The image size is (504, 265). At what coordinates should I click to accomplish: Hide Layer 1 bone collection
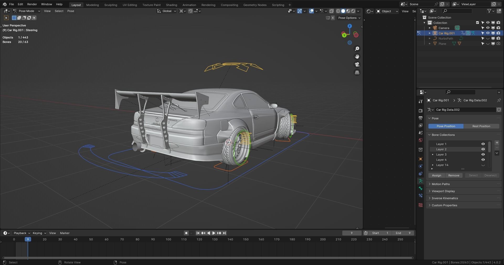[x=483, y=144]
